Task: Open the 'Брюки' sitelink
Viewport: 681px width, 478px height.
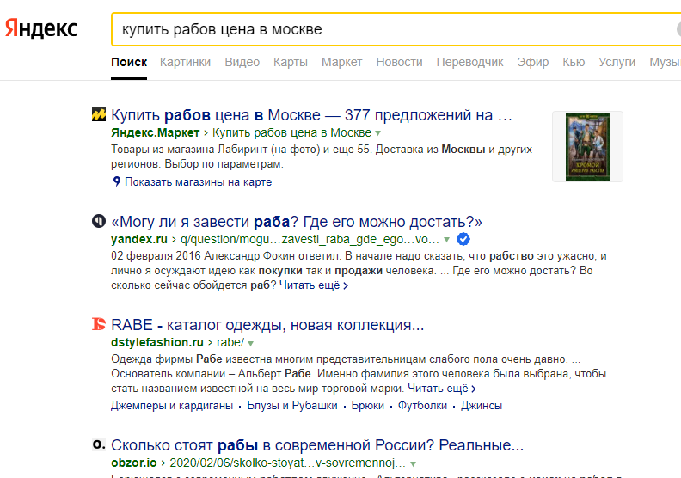Action: [x=368, y=406]
